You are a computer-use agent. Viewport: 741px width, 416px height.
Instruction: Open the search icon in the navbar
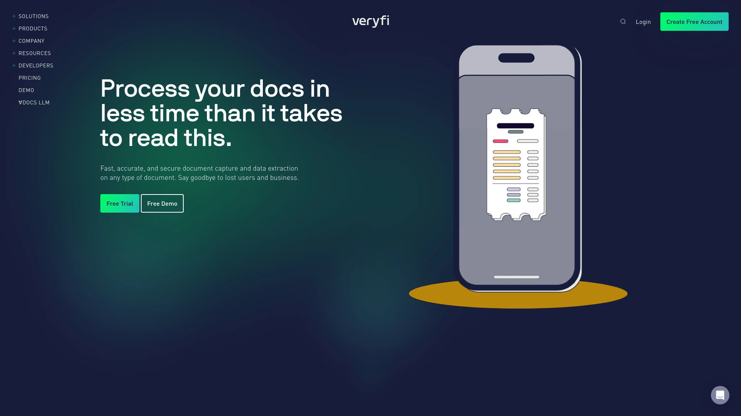pyautogui.click(x=623, y=21)
